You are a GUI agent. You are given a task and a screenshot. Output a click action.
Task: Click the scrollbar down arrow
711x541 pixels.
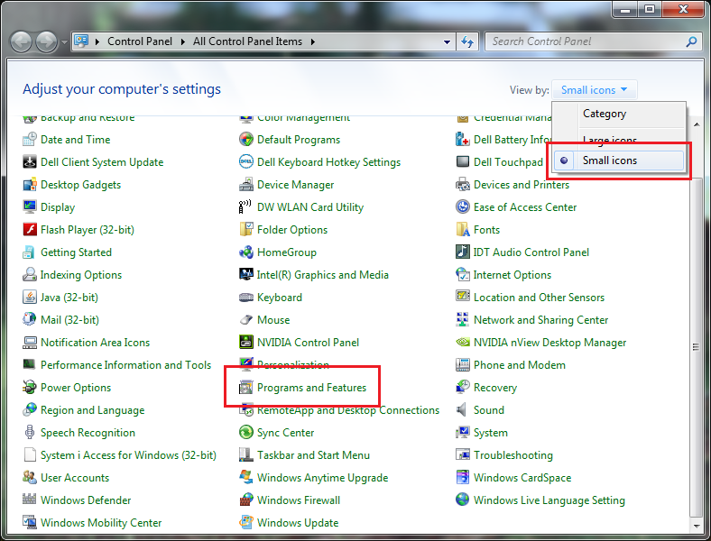tap(696, 526)
